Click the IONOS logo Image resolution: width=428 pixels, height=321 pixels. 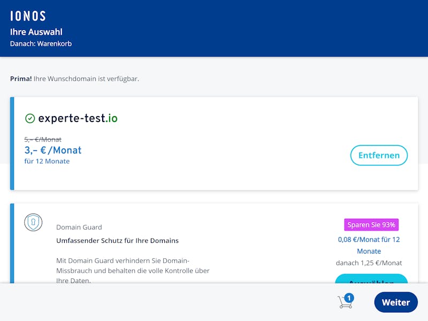tap(28, 16)
